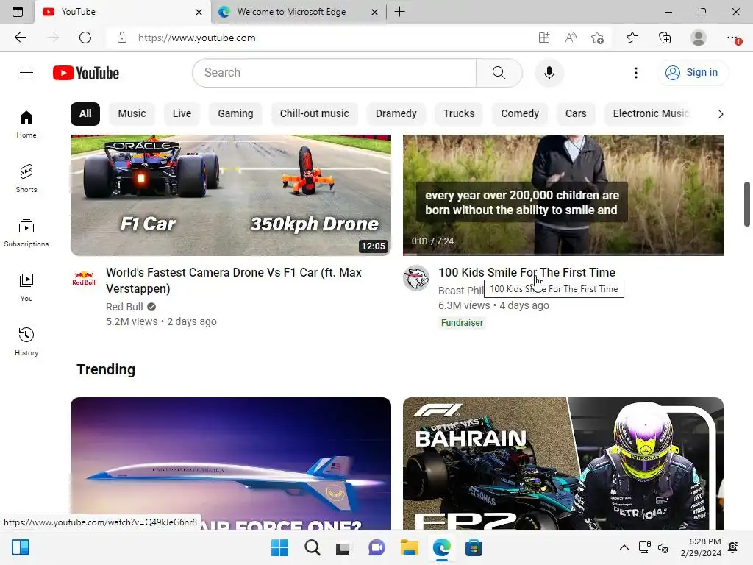Go to Home in sidebar
The image size is (753, 565).
26,124
